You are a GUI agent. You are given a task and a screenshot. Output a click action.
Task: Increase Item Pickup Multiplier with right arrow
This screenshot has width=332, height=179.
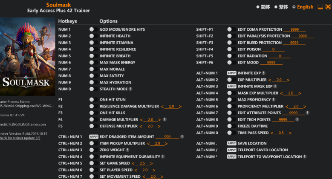point(167,144)
